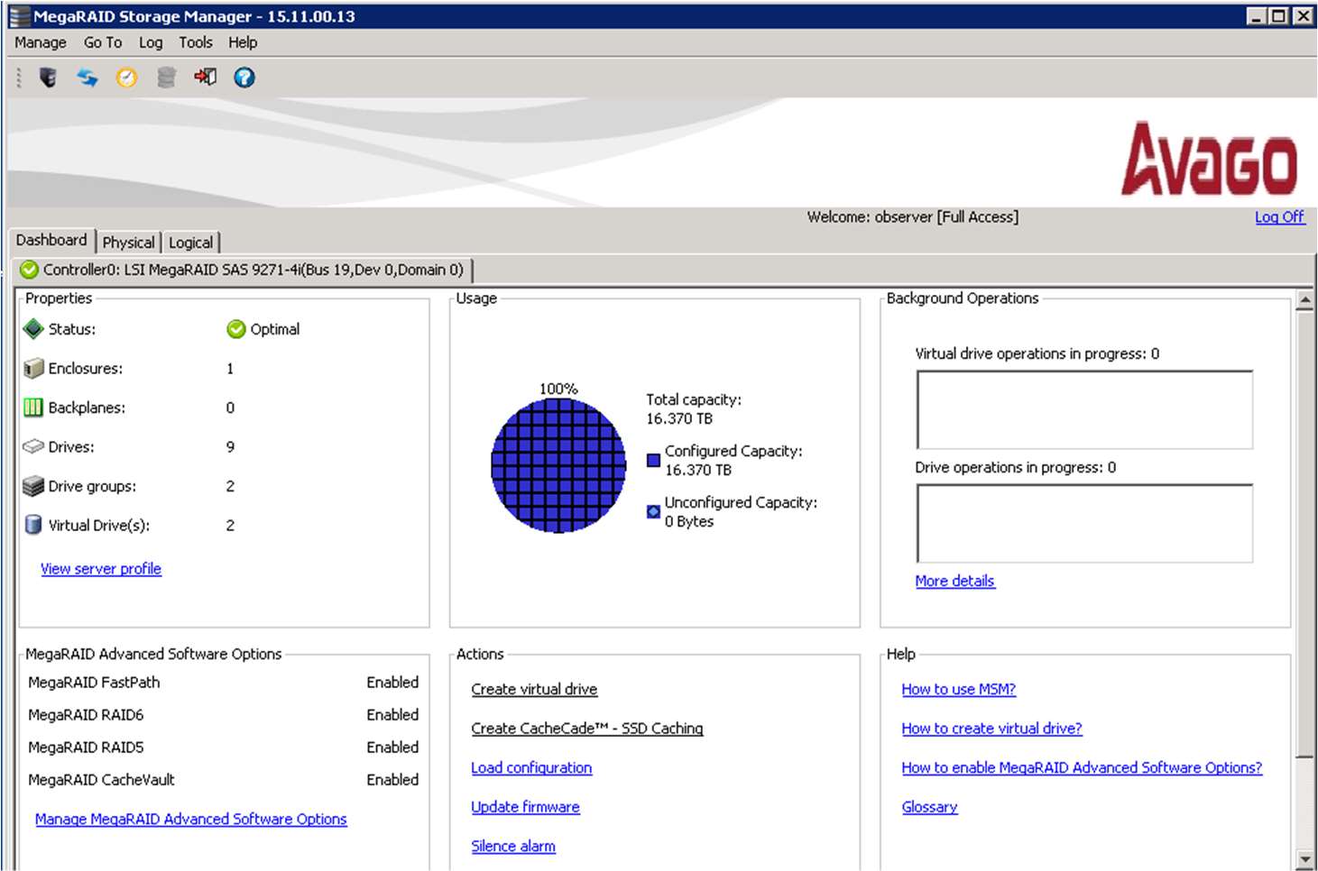Click the refresh arrows toolbar icon
Screen dimensions: 1318x871
88,78
